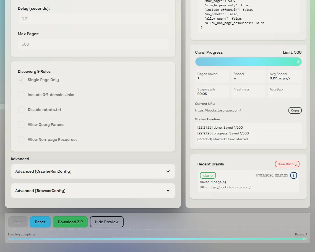
Task: Click the Speed stat card
Action: tap(248, 76)
